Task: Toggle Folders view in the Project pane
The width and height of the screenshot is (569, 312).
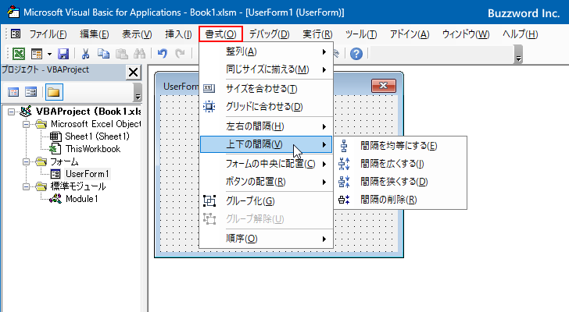Action: pyautogui.click(x=54, y=92)
